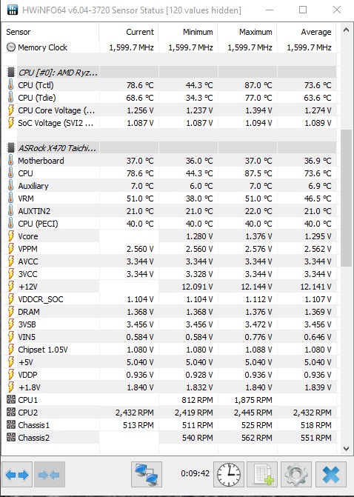354x497 pixels.
Task: Click the CPU2 fan icon
Action: click(11, 412)
